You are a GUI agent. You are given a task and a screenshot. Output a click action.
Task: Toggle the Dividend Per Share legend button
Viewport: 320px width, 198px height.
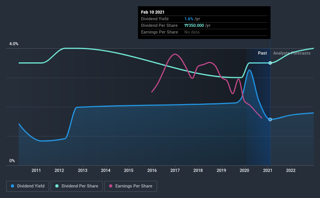coord(77,186)
